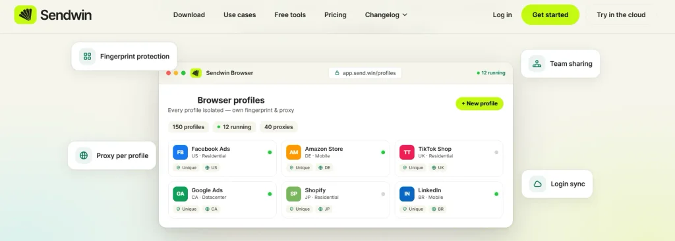
Task: Open the Amazon Store profile title
Action: tap(324, 149)
